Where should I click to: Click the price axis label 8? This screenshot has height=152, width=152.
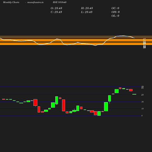[x=142, y=116]
